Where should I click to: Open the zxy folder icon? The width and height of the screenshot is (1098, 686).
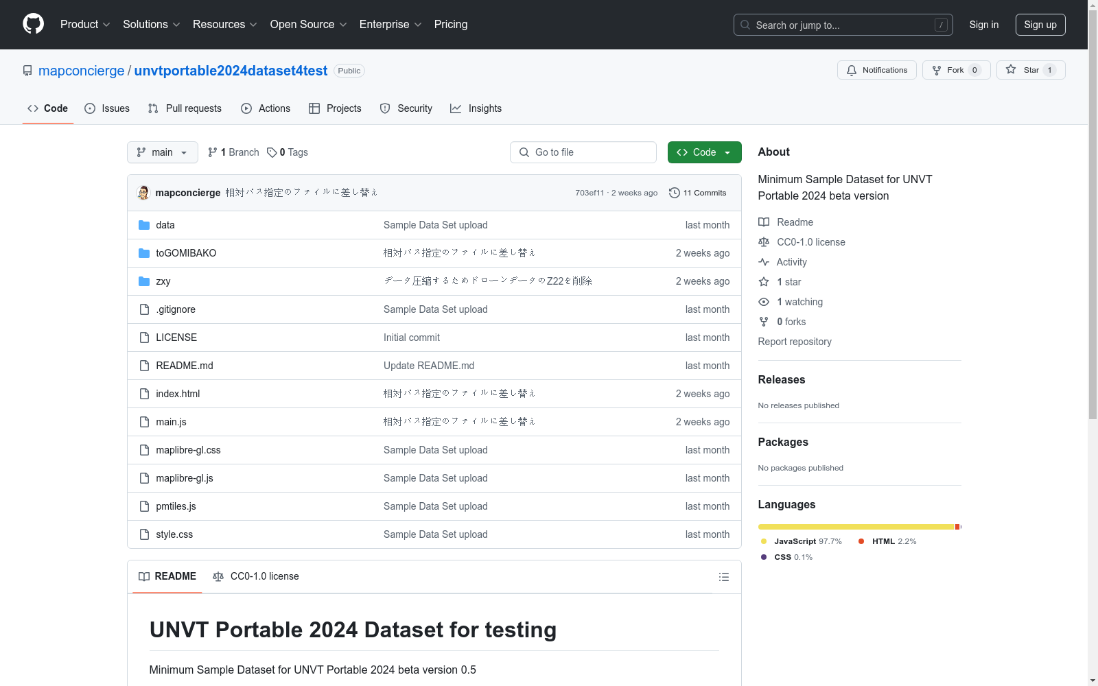tap(144, 281)
